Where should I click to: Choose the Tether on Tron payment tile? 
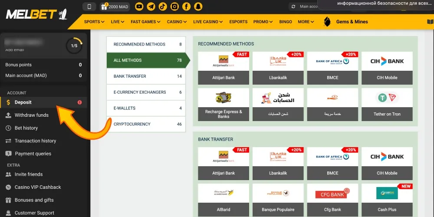[387, 105]
